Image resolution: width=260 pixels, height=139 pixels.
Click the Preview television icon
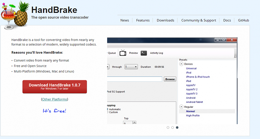pos(123,53)
